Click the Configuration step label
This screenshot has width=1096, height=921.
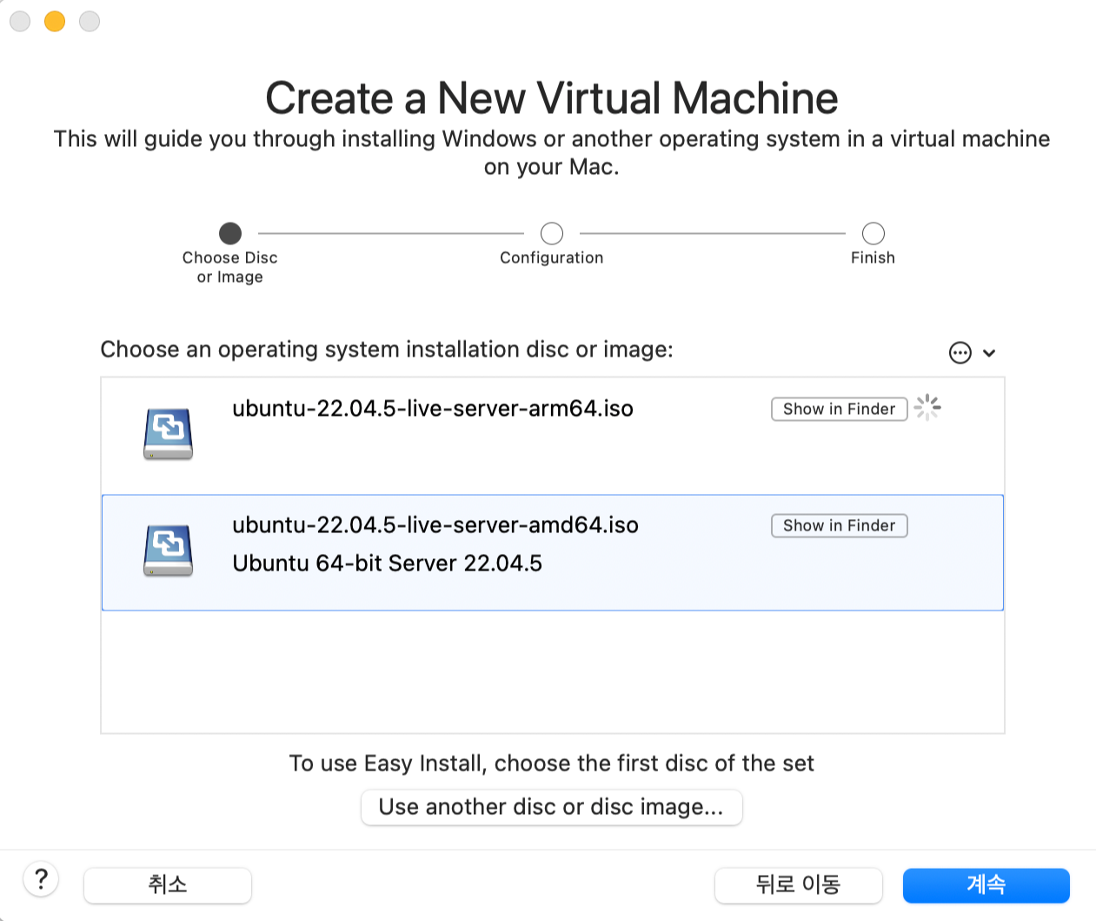[x=551, y=257]
